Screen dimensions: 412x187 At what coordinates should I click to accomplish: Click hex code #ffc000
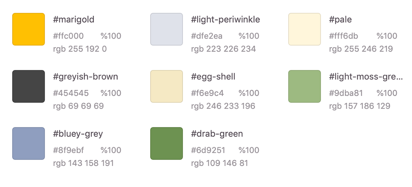point(68,36)
